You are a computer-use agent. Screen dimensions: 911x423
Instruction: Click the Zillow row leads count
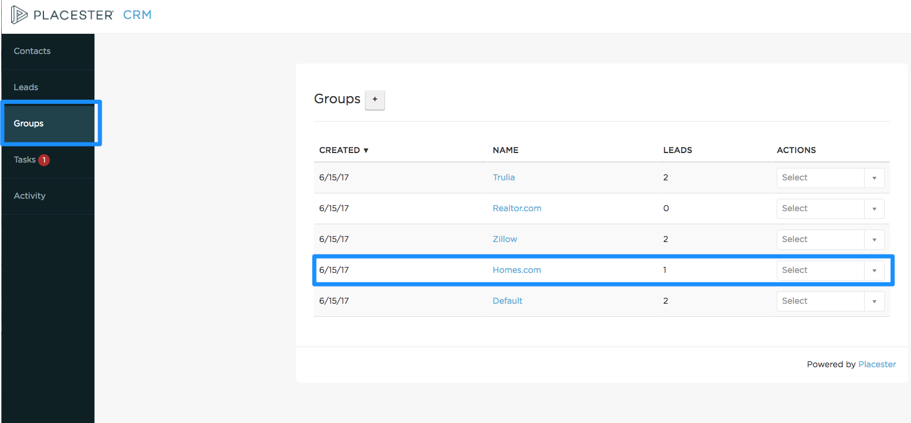666,239
